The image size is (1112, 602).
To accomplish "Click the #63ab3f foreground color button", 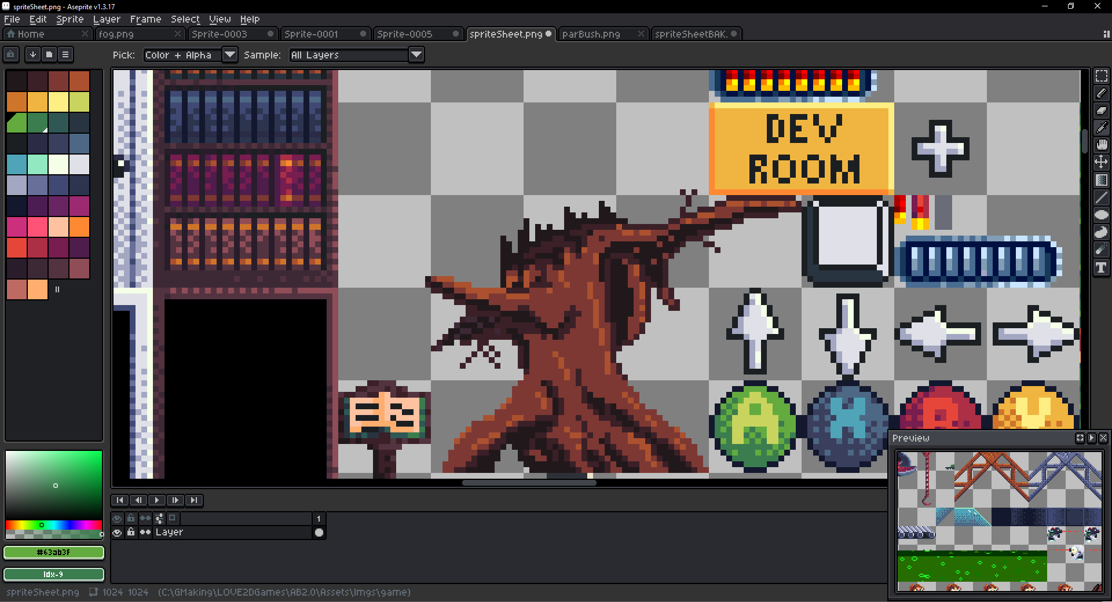I will click(53, 552).
